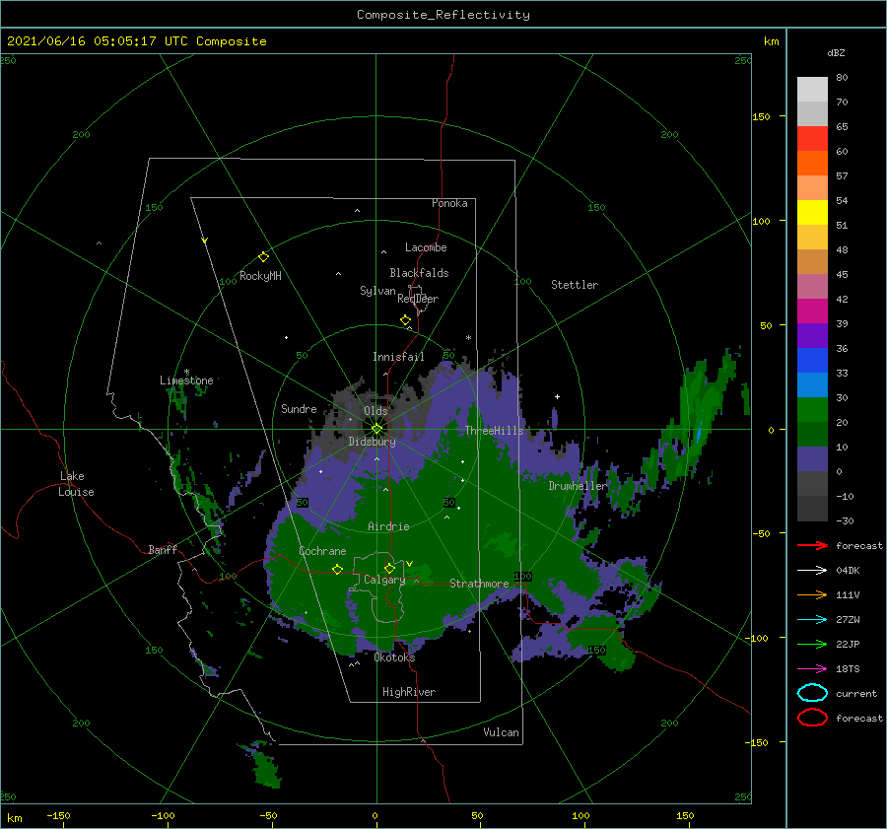Click the red forecast ellipse icon
The width and height of the screenshot is (887, 829).
pyautogui.click(x=812, y=718)
